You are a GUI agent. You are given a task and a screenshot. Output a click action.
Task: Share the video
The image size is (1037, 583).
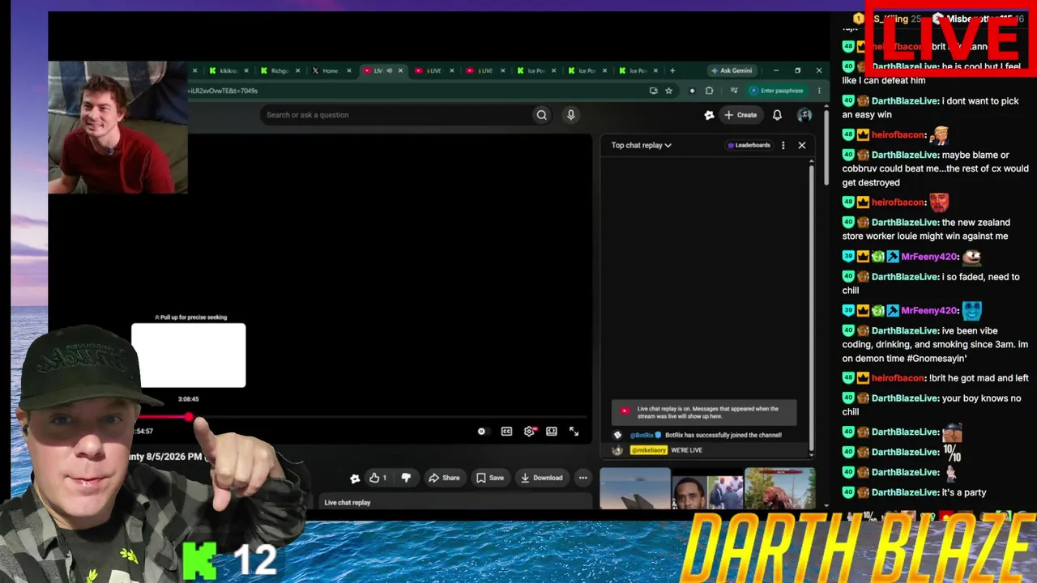(x=444, y=478)
